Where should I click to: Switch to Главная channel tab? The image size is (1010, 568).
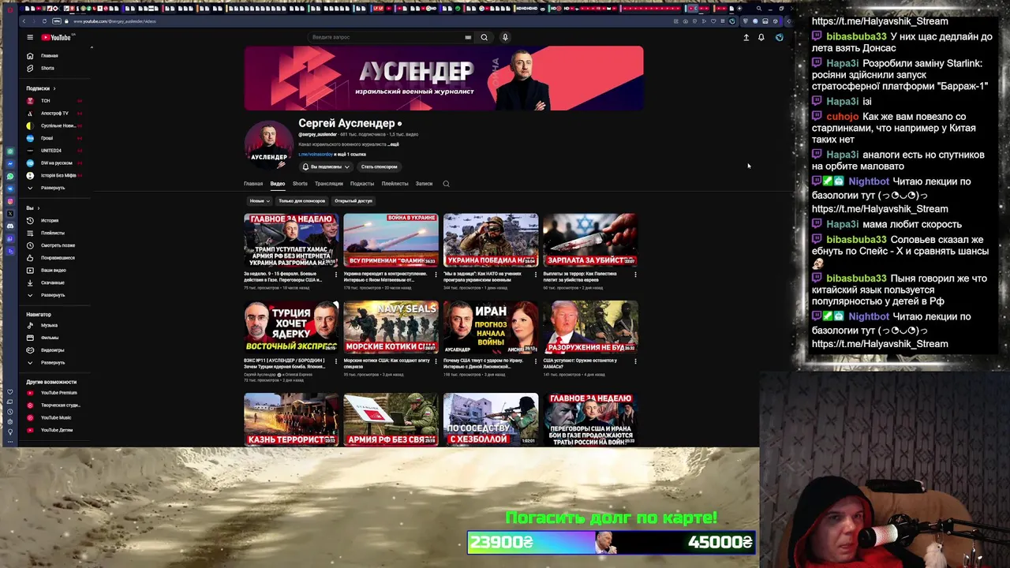[x=253, y=184]
